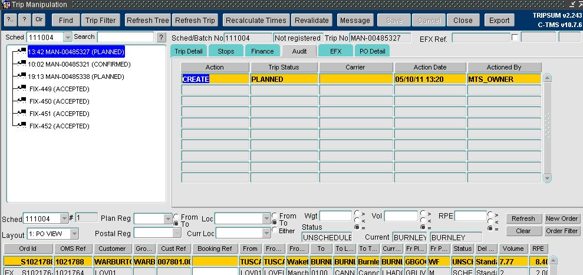Select Vol less-than radio button

[x=423, y=220]
